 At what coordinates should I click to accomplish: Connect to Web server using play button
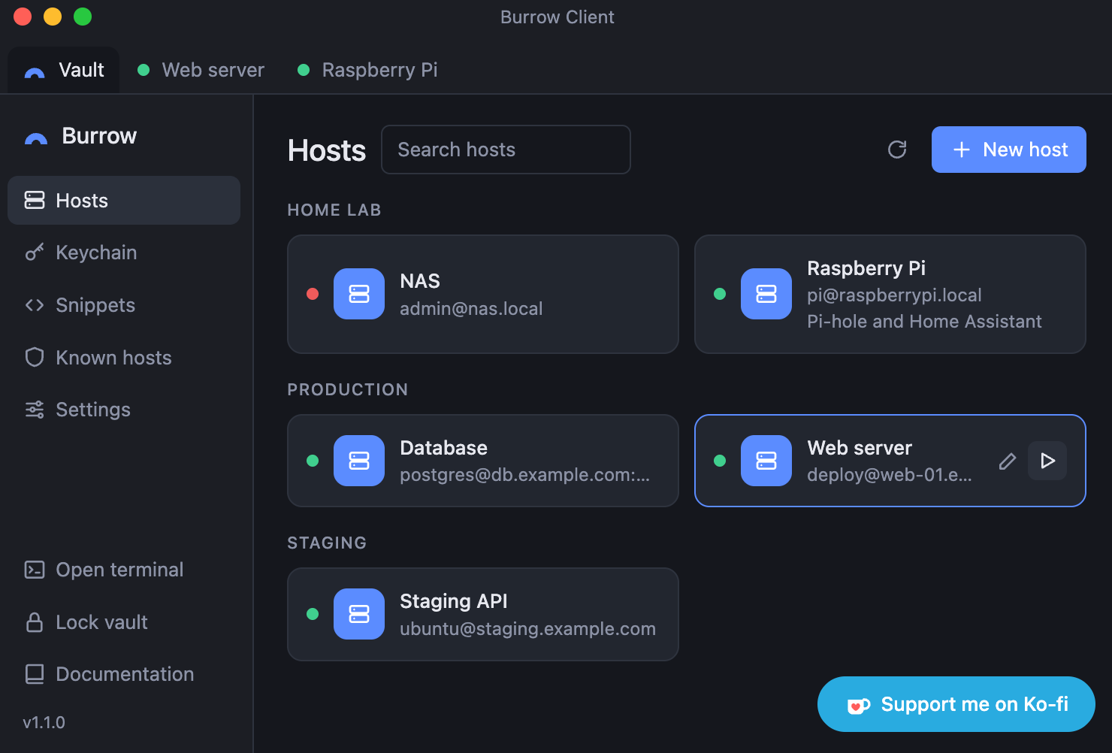(x=1047, y=461)
